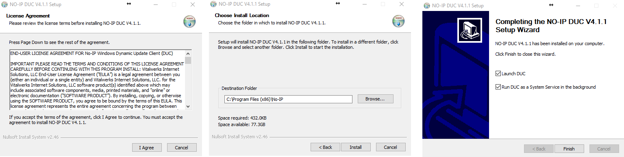Cancel the License Agreement setup dialog

[x=182, y=148]
